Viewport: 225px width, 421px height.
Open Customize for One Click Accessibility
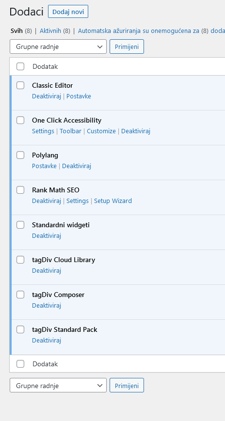pos(101,131)
